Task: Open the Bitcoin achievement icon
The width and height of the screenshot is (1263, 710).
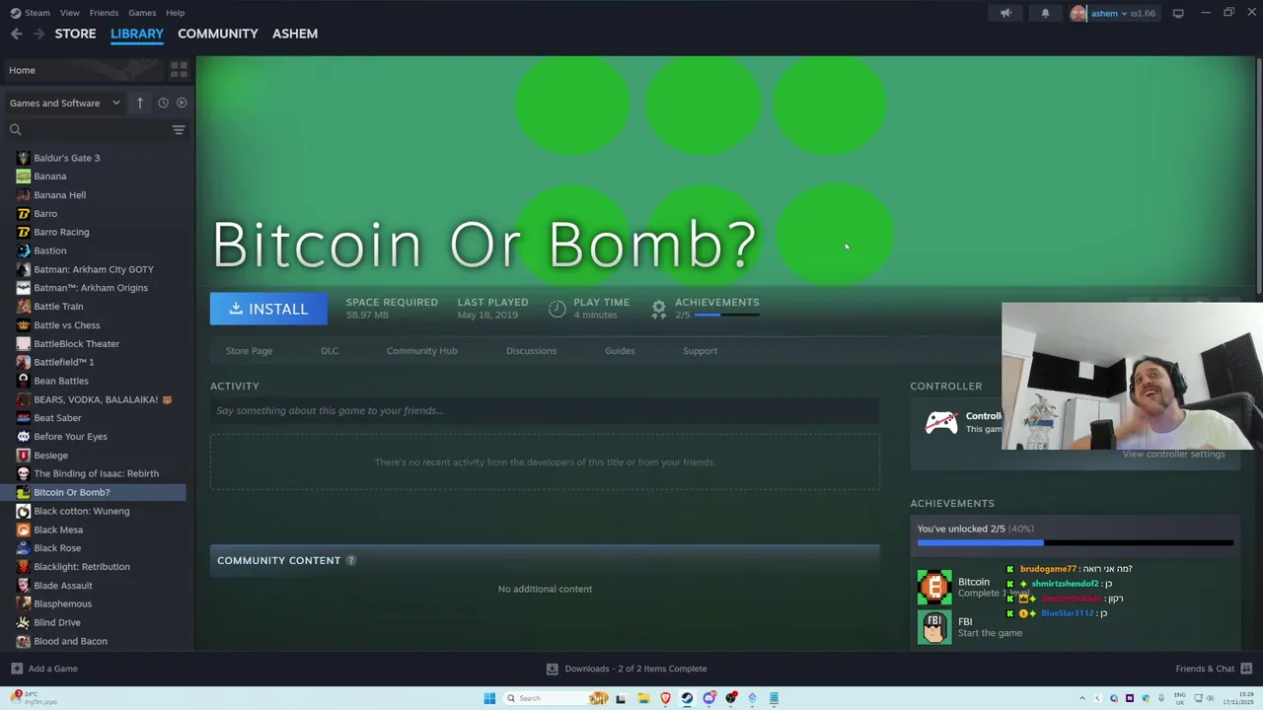Action: point(934,588)
